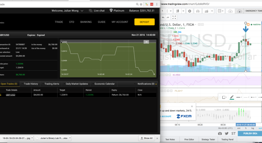Select the line color pencil tool
This screenshot has width=262, height=143.
(x=232, y=97)
